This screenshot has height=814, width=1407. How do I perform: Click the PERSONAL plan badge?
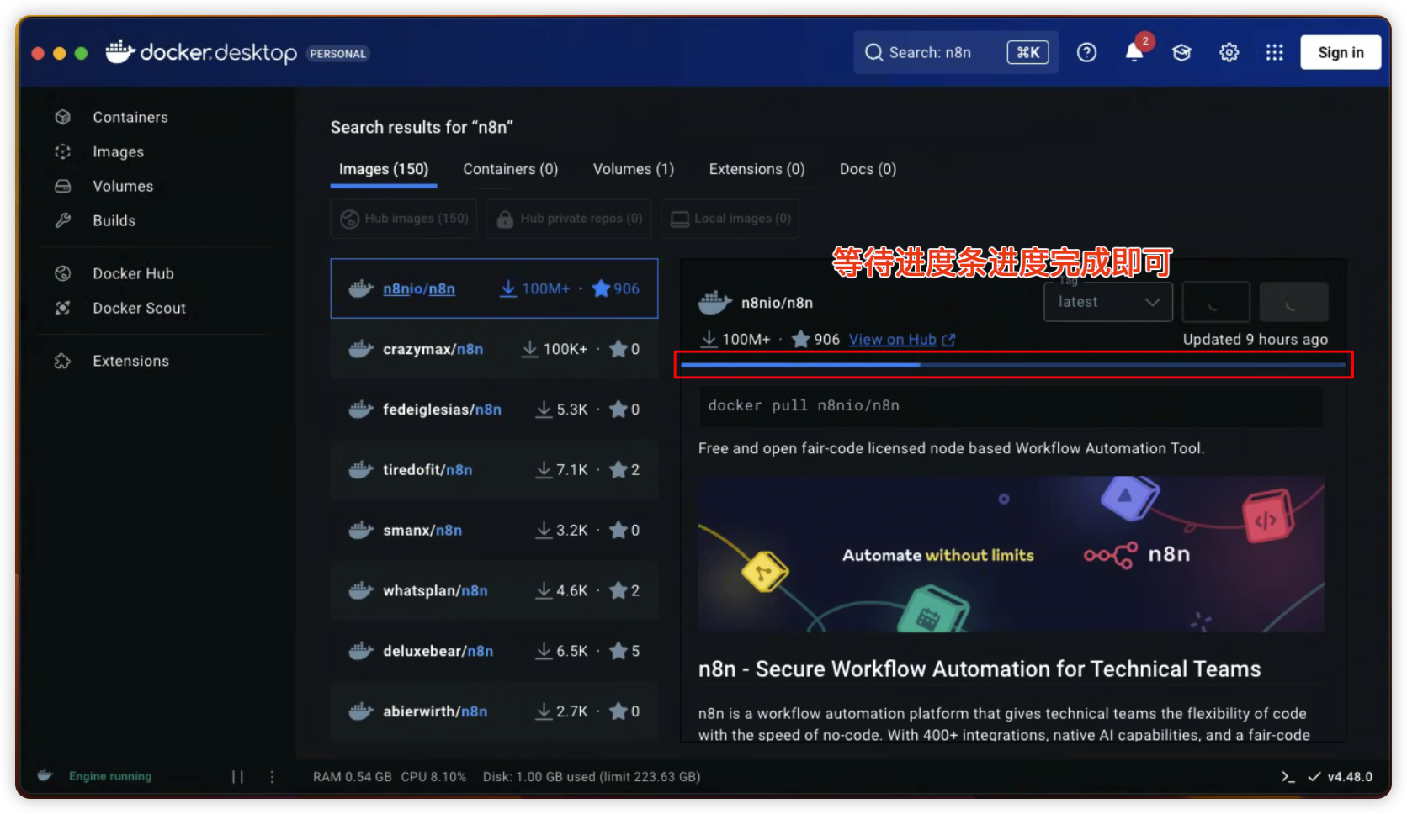click(337, 54)
